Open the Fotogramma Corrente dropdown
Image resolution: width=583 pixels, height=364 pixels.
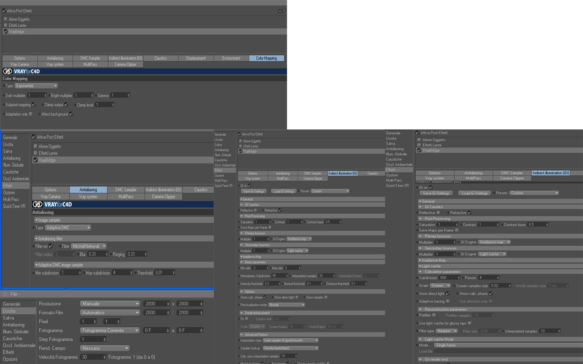pyautogui.click(x=110, y=330)
